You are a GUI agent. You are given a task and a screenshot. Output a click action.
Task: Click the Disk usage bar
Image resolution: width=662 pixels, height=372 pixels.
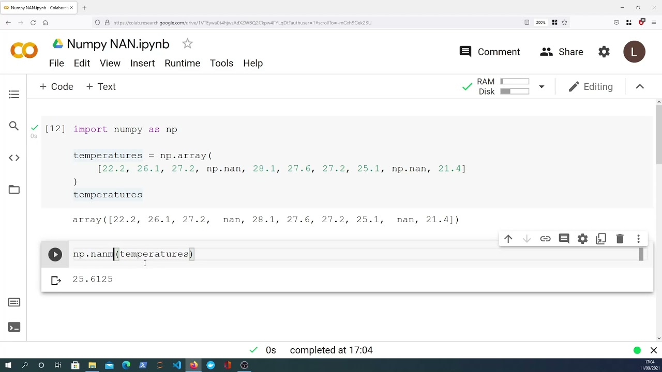coord(515,91)
